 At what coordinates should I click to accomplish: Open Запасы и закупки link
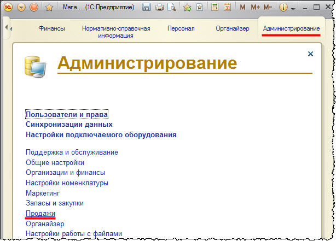pos(55,203)
